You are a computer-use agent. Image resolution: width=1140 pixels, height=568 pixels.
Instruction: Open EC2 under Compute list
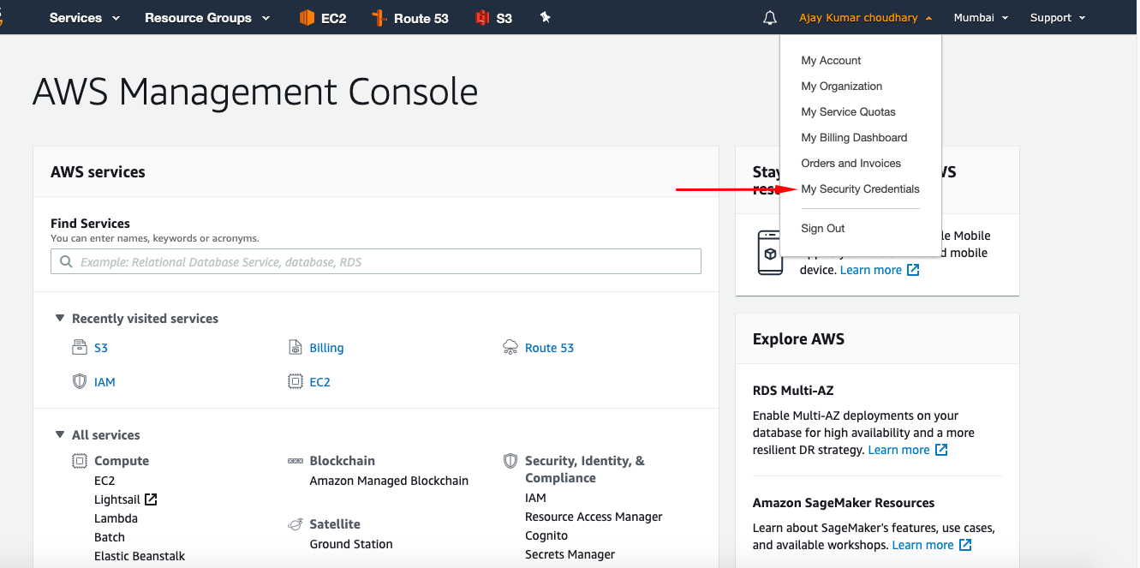tap(104, 481)
